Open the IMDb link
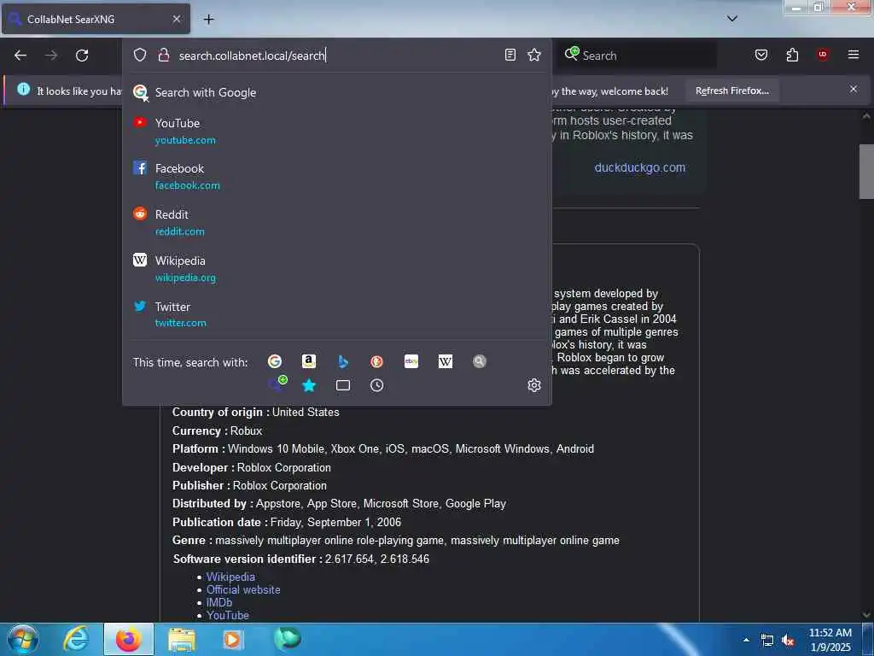The image size is (874, 656). pos(219,602)
